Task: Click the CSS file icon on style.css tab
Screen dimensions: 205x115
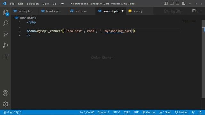Action: (72, 11)
